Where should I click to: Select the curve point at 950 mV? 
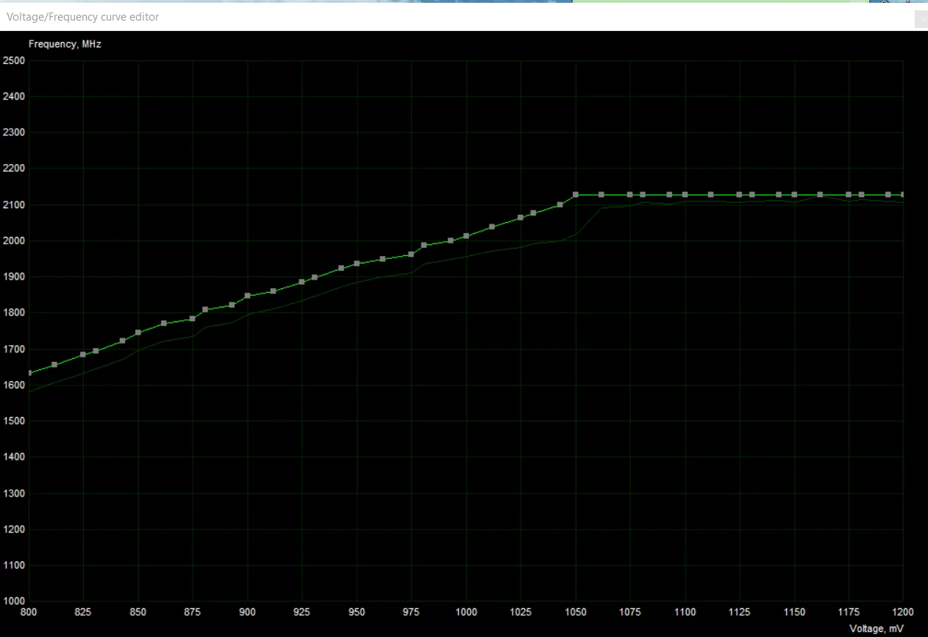click(x=357, y=263)
